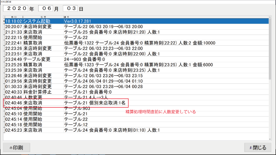Select the 01:29:56 来店時刻変更 row
The image size is (276, 155).
137,81
